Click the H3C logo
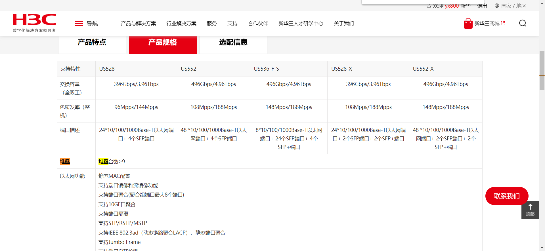545x251 pixels. coord(34,20)
